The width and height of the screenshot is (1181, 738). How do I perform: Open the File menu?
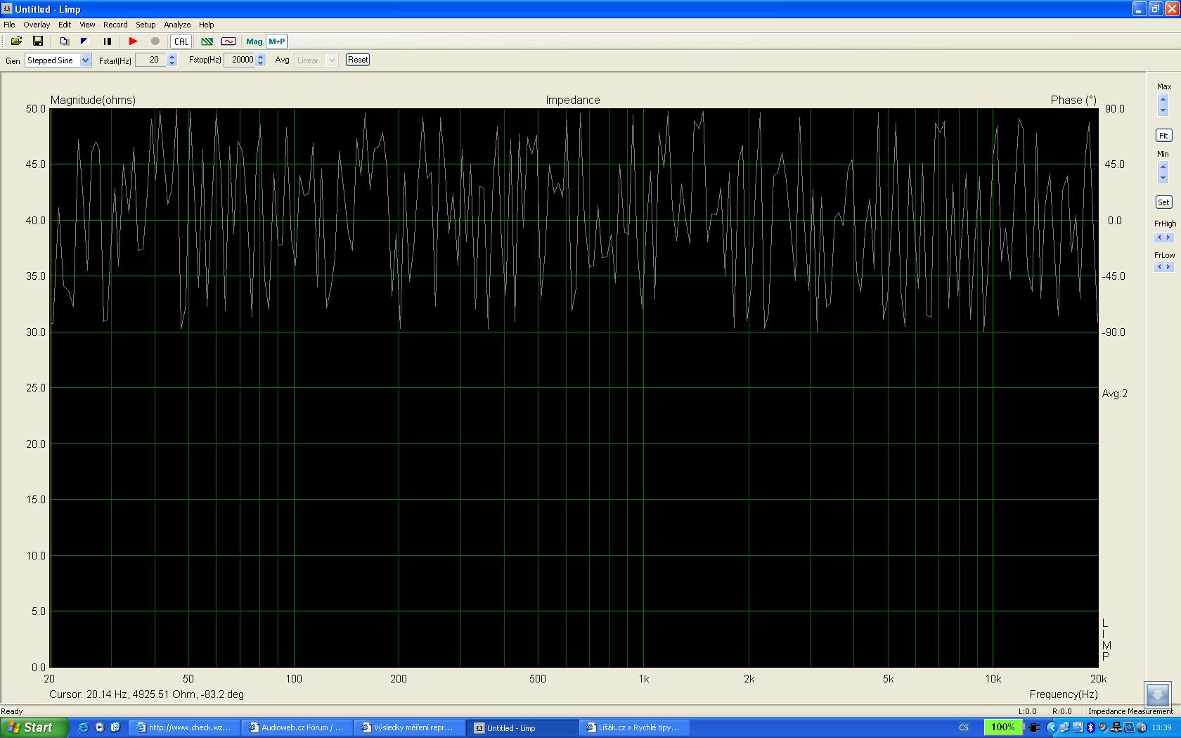pos(9,25)
